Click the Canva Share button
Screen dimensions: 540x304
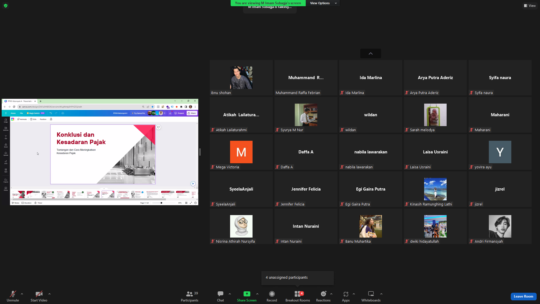192,113
